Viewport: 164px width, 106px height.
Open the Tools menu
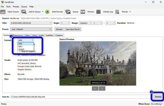[8, 7]
